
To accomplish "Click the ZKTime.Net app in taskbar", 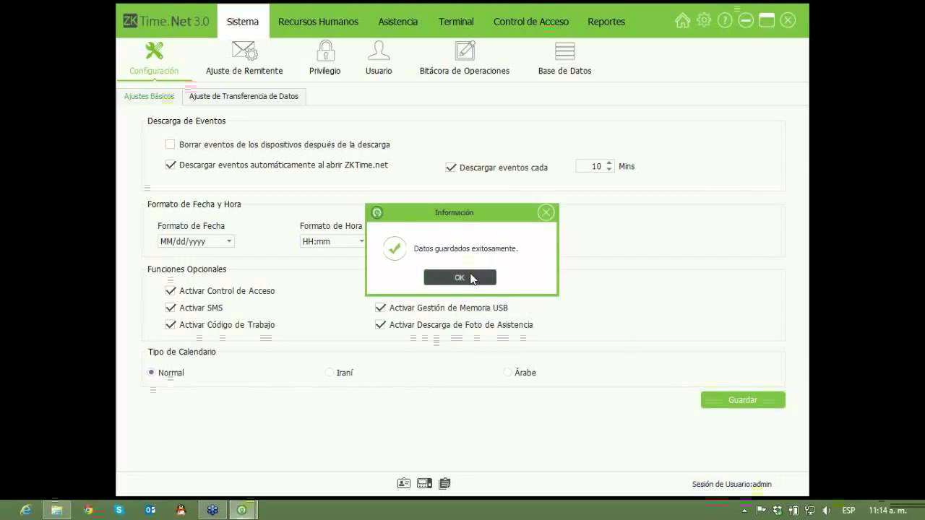I will 242,510.
